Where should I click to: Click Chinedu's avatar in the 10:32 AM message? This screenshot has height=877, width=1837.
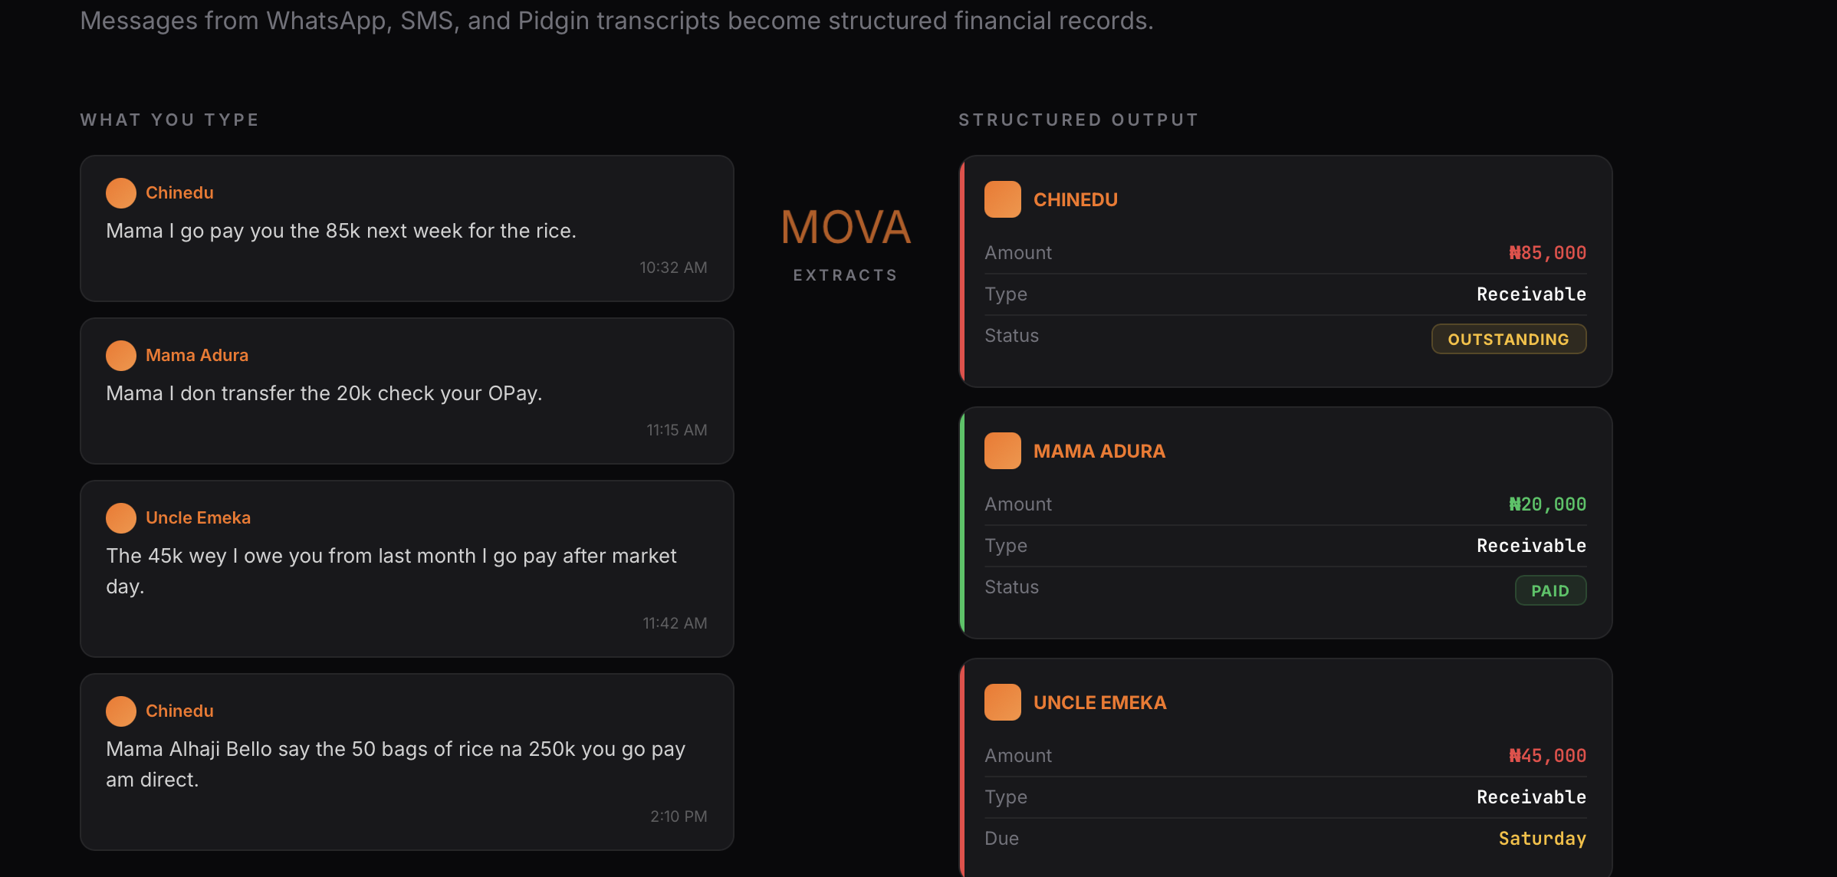coord(121,193)
